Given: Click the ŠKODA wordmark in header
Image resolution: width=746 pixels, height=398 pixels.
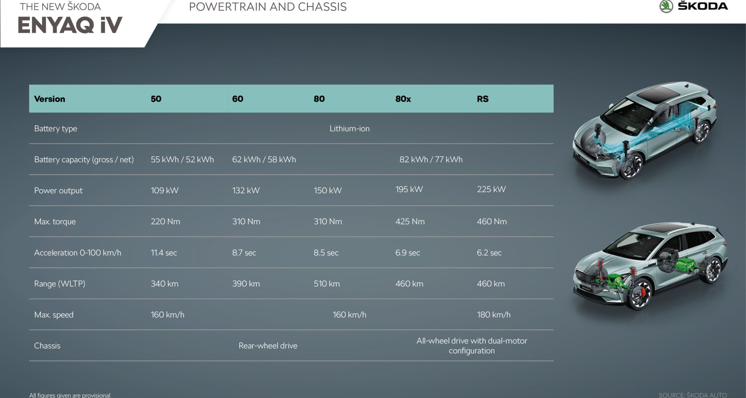Looking at the screenshot, I should pyautogui.click(x=702, y=6).
